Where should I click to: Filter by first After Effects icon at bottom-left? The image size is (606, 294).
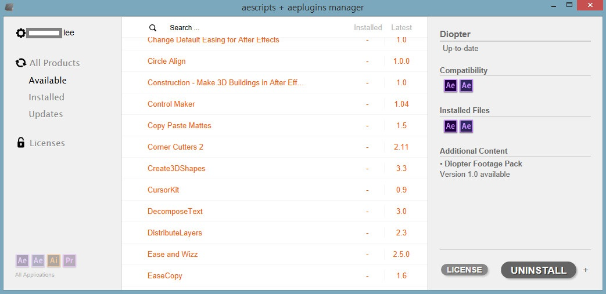coord(23,261)
